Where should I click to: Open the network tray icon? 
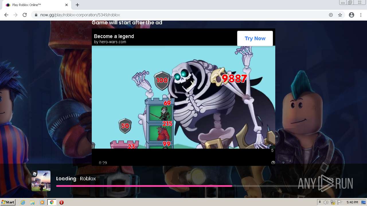point(333,202)
